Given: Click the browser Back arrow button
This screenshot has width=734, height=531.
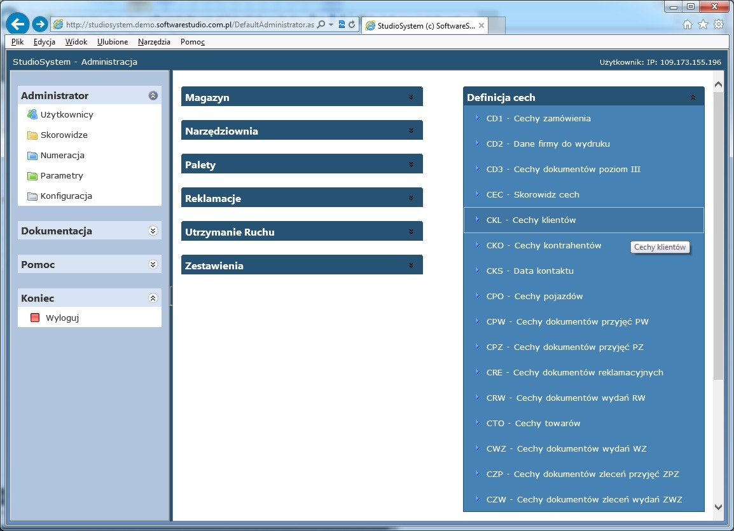Looking at the screenshot, I should coord(18,24).
